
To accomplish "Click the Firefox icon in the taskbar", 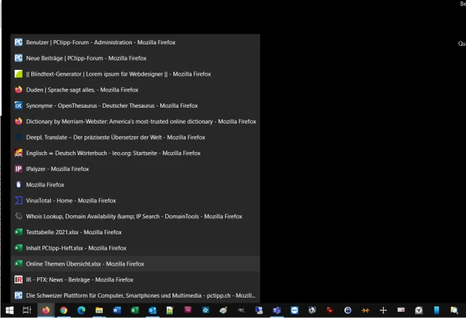I will (x=45, y=310).
